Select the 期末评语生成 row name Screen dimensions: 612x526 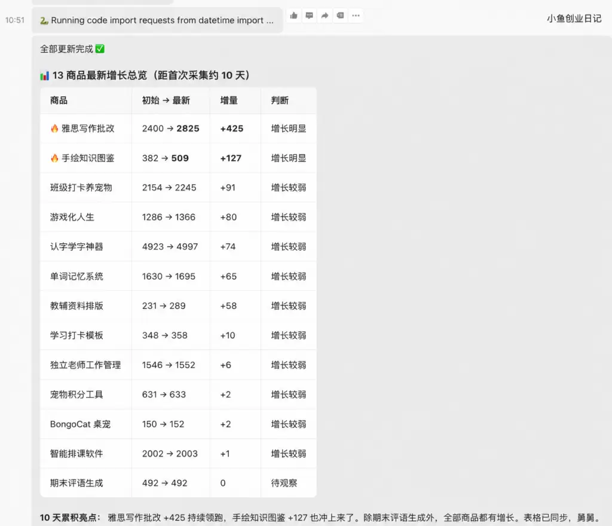tap(76, 483)
